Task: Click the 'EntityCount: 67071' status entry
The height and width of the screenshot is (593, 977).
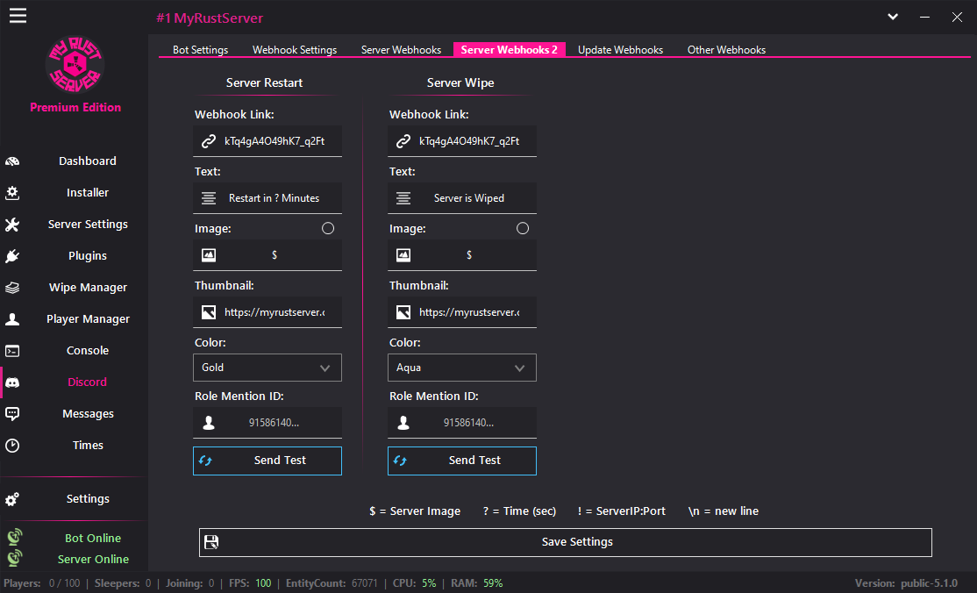Action: 332,583
